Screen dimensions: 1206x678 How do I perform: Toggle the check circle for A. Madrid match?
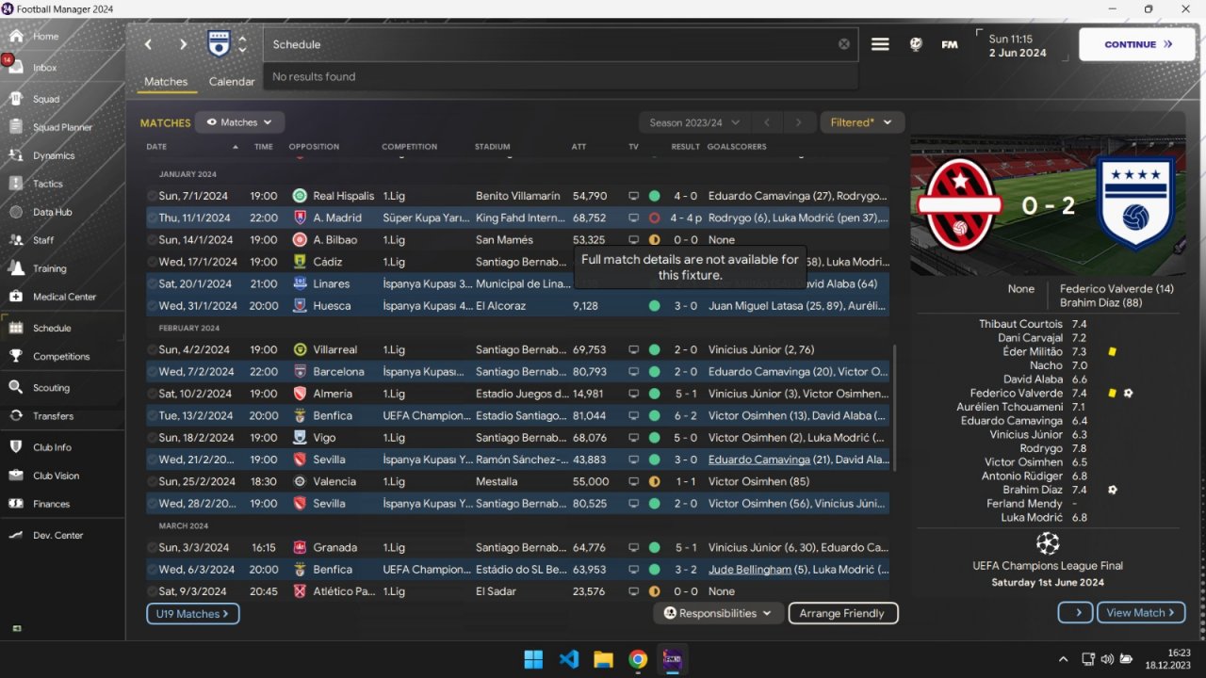(152, 218)
